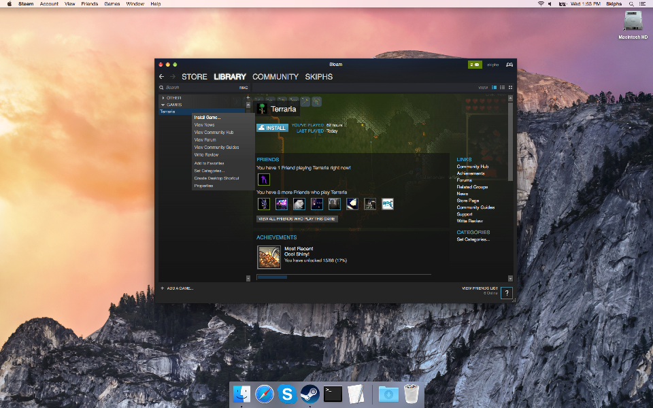Open the Account menu in menu bar
653x408 pixels.
[49, 4]
